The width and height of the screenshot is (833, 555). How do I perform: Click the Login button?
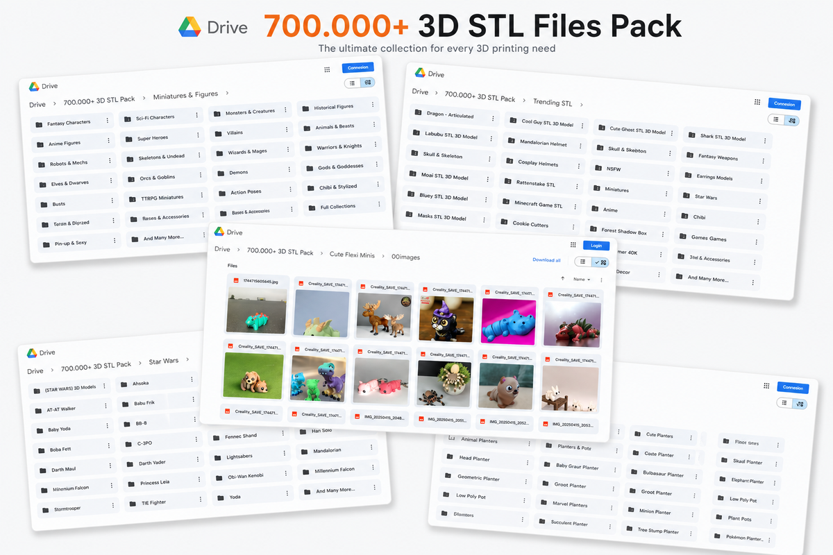(596, 245)
